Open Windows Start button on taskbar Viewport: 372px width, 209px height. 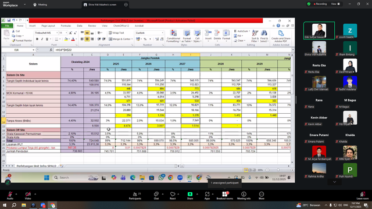[5, 205]
